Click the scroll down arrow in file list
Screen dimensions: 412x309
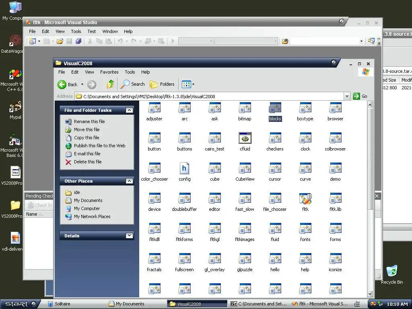[x=370, y=294]
